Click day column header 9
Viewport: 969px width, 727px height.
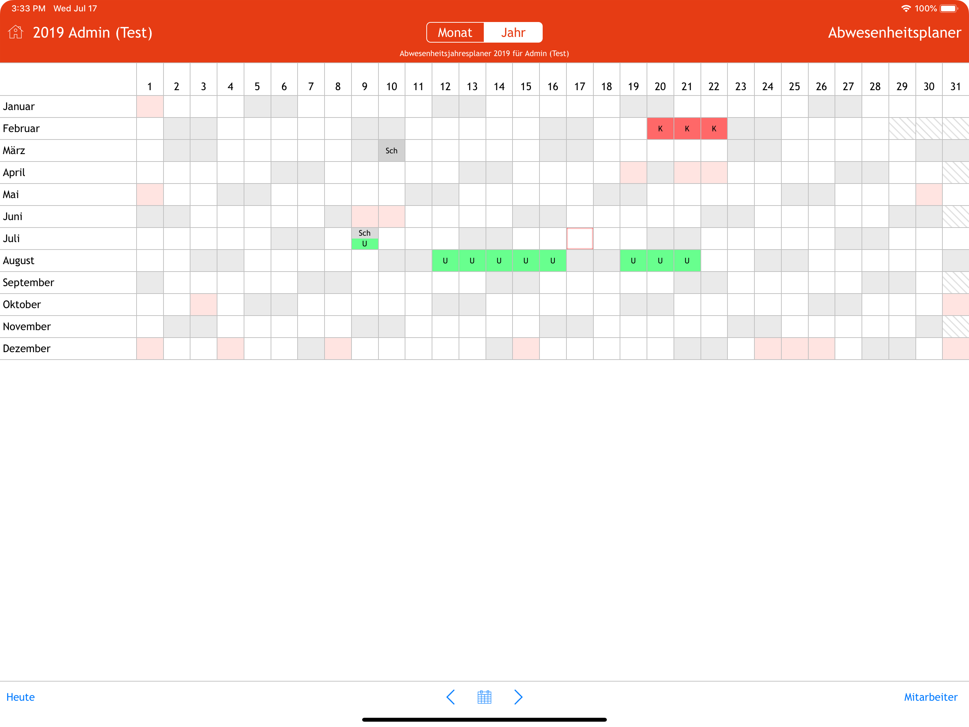[365, 86]
